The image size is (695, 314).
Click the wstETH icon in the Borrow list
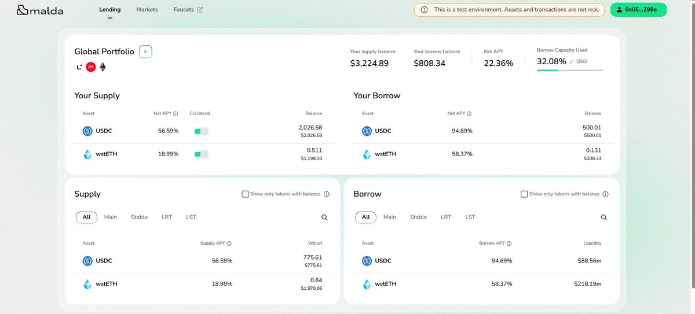(x=367, y=284)
